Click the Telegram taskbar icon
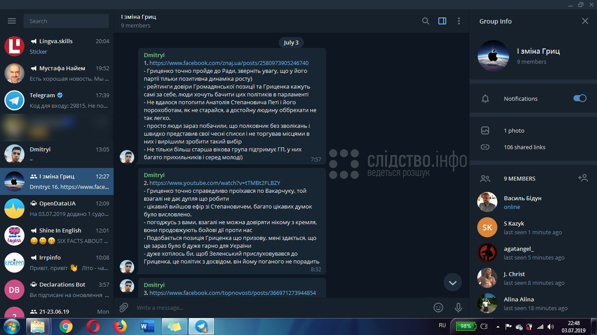The image size is (597, 335). 201,326
